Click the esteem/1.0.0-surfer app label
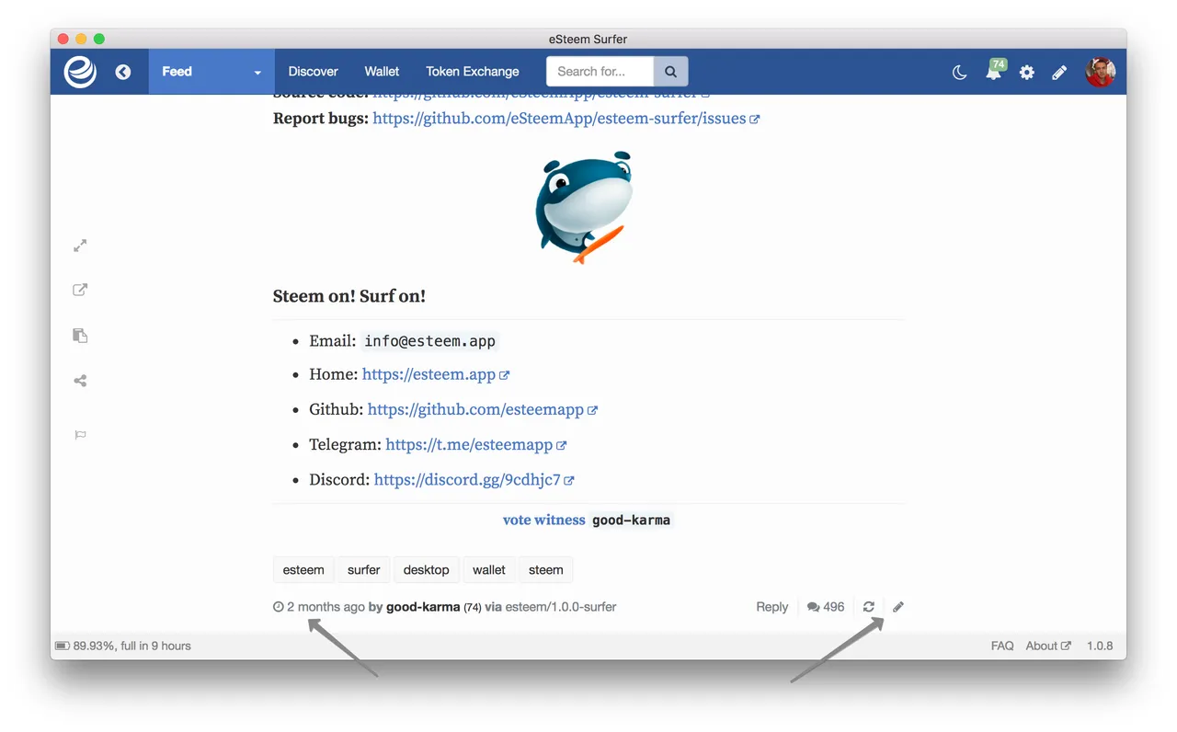Viewport: 1177px width, 732px height. pos(561,607)
